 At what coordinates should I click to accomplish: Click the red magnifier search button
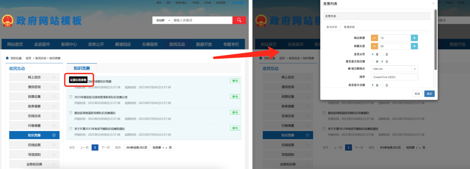(x=239, y=20)
